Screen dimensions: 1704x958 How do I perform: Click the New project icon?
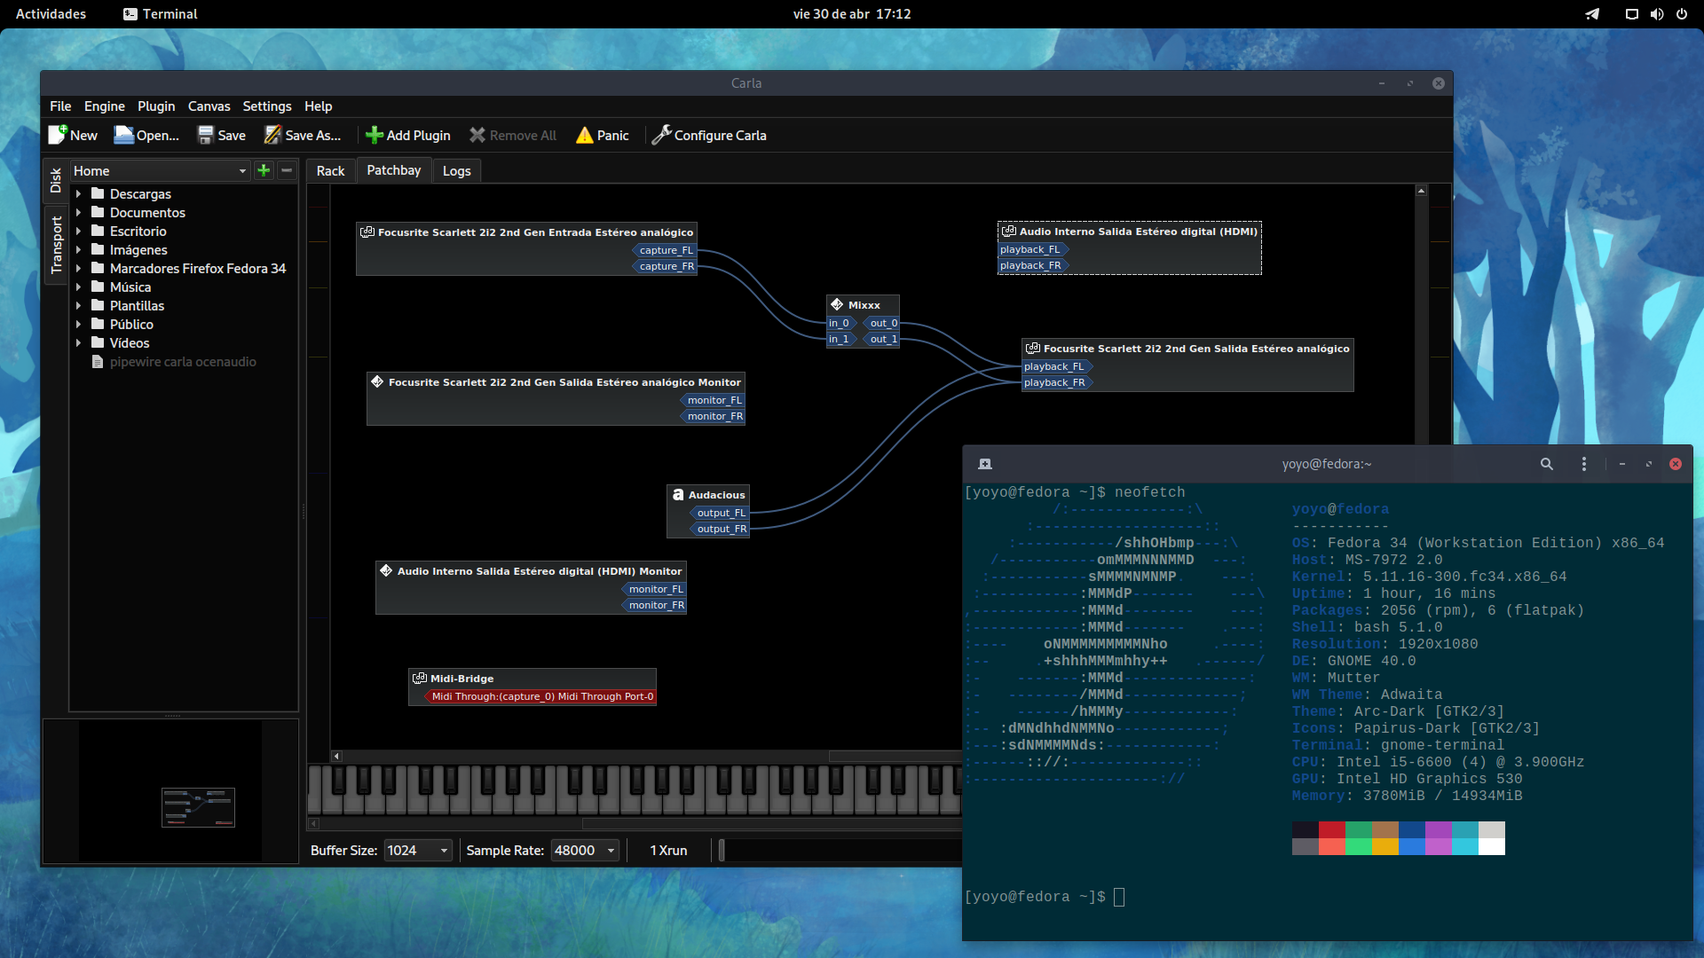tap(59, 135)
